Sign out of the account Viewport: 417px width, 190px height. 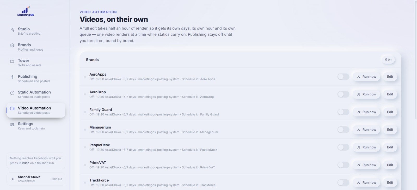point(57,179)
